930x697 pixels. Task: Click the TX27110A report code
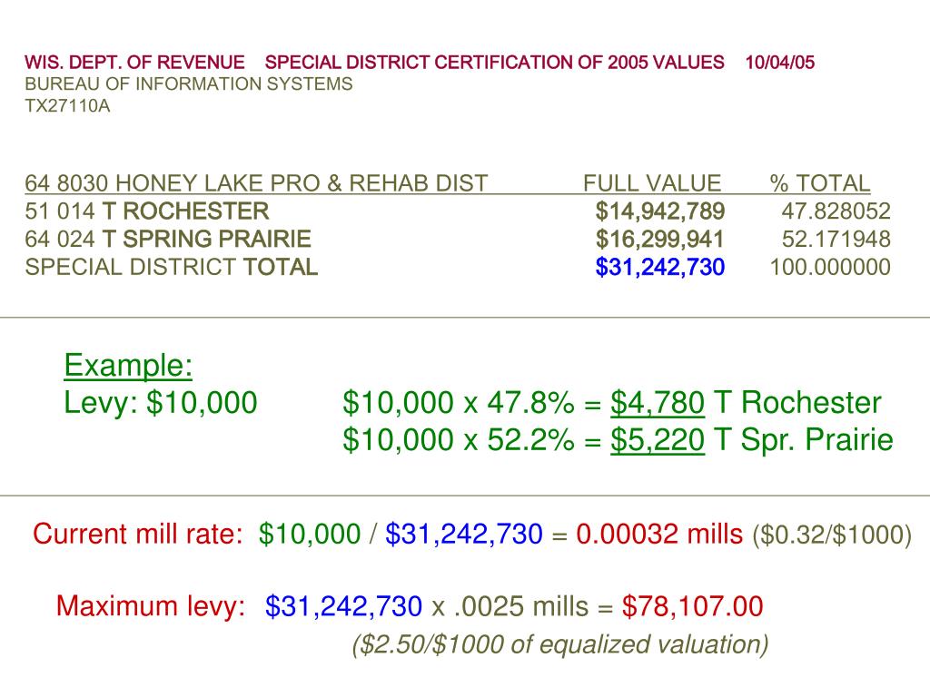pos(67,106)
